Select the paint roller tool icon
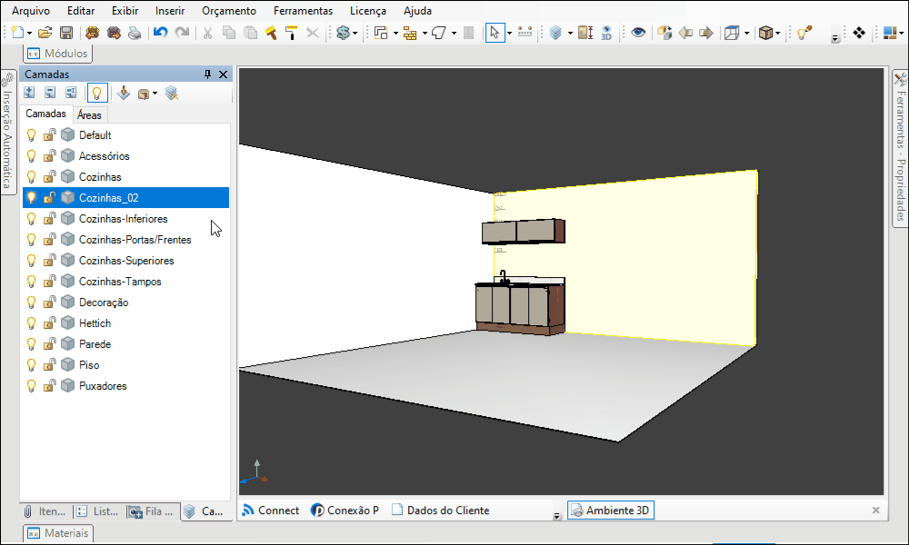The image size is (909, 545). pos(292,33)
